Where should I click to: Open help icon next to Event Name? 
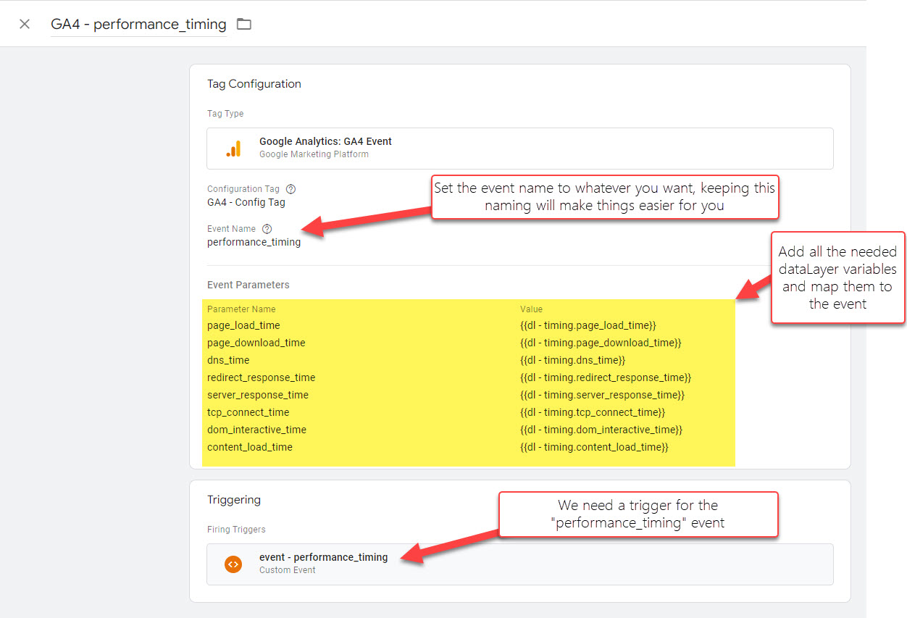pyautogui.click(x=267, y=229)
